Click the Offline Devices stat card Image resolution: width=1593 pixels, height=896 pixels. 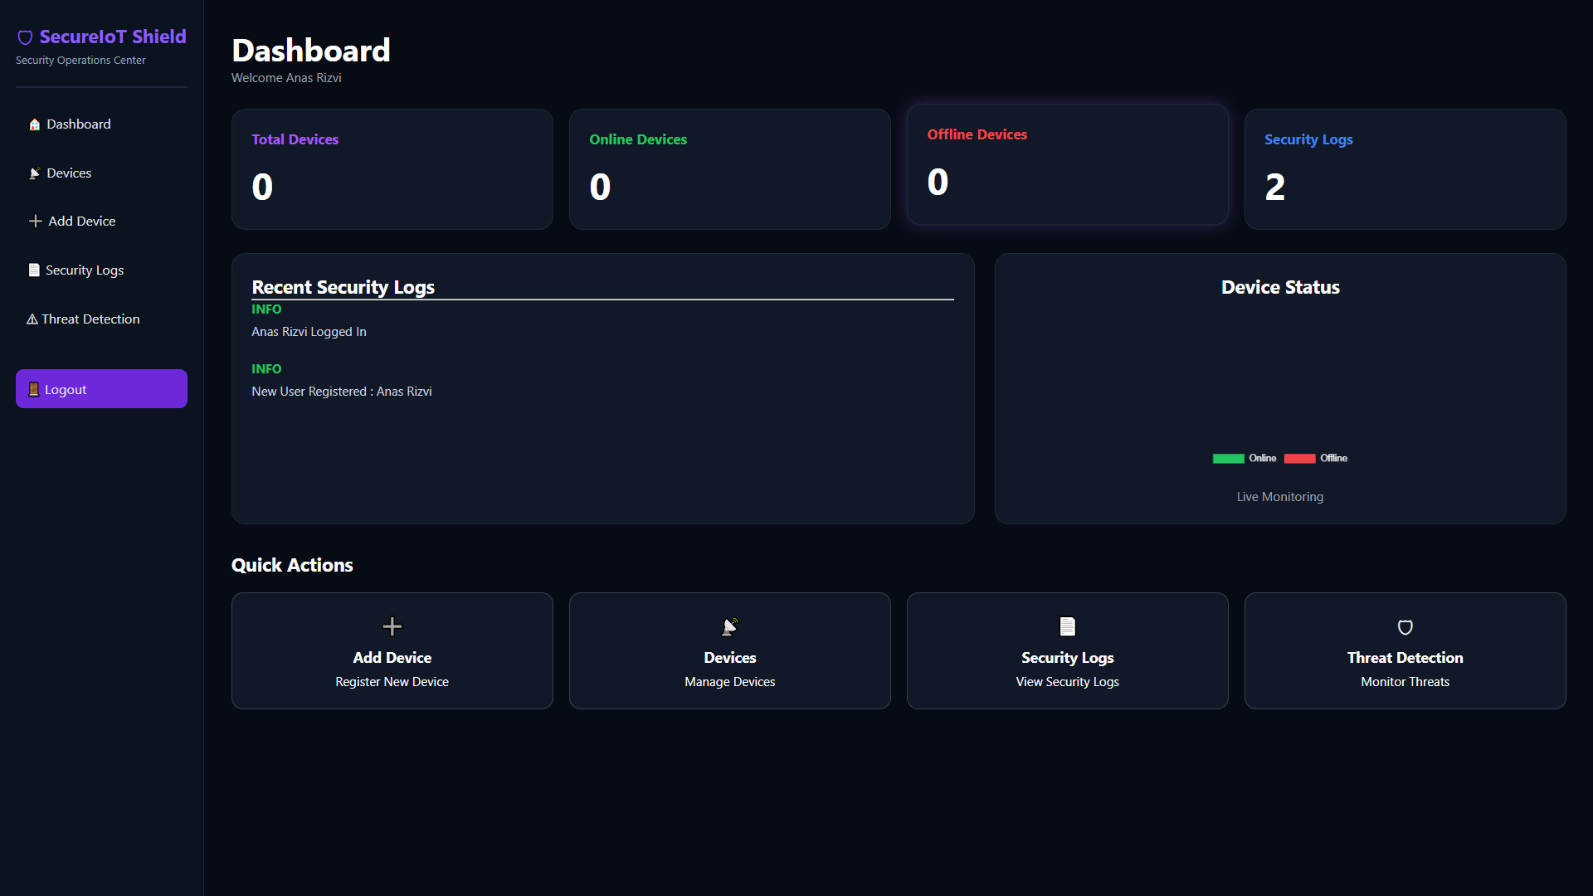[x=1068, y=164]
